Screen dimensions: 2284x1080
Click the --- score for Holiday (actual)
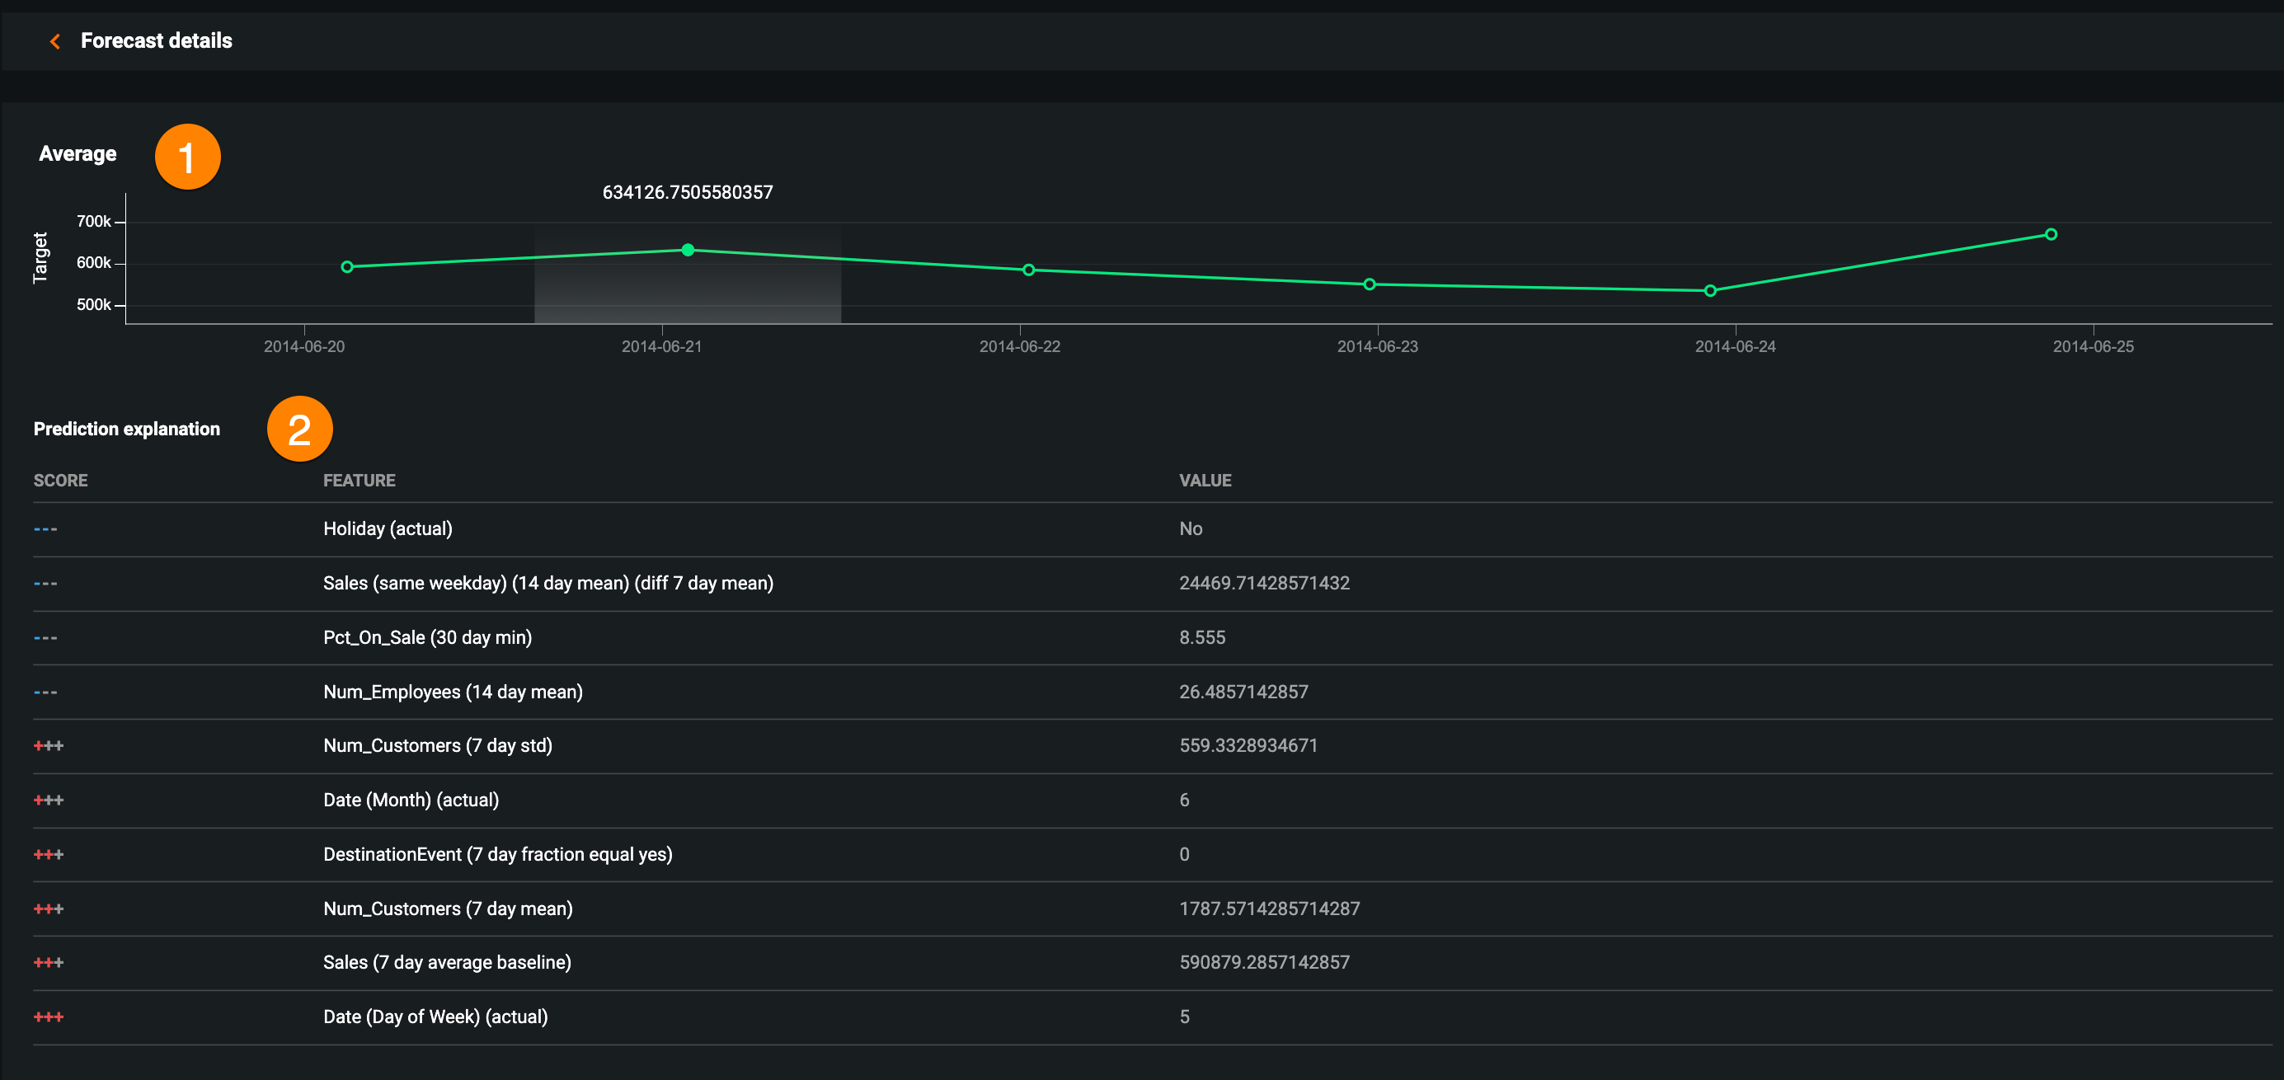tap(45, 529)
